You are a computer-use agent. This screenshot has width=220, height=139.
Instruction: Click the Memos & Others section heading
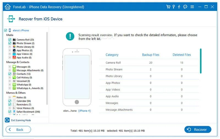click(16, 93)
